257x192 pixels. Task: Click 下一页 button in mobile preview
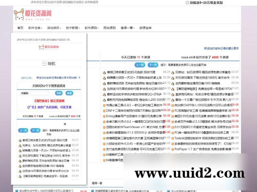[35, 131]
